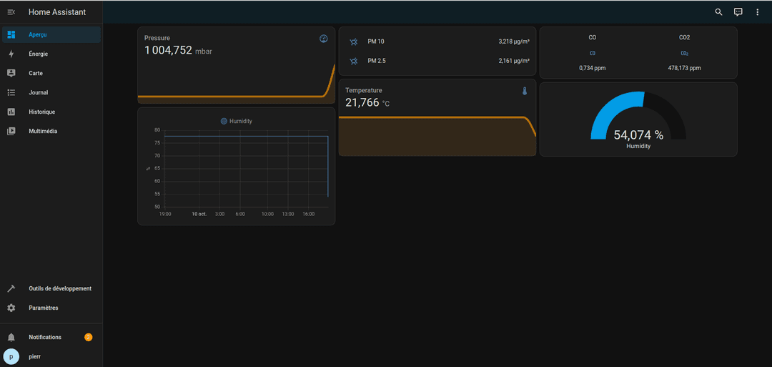Open Paramètres settings page
This screenshot has width=772, height=367.
[43, 308]
